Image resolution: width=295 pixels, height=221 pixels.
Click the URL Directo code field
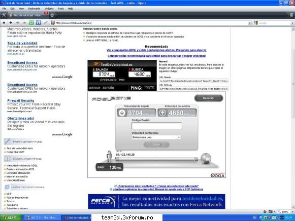coord(193,81)
